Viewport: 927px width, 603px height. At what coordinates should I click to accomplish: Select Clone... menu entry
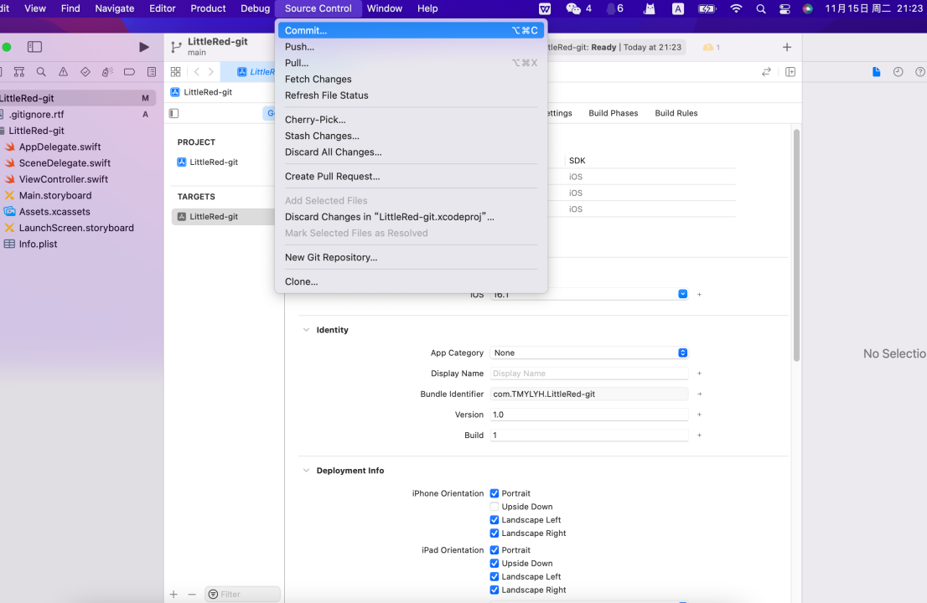point(411,281)
